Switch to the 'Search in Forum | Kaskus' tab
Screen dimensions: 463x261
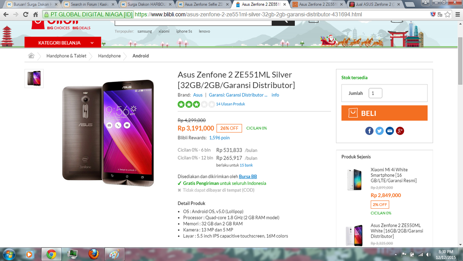[89, 4]
